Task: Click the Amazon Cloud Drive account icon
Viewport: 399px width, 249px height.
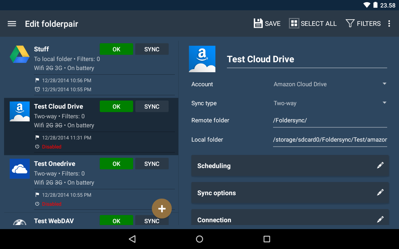Action: (x=202, y=59)
